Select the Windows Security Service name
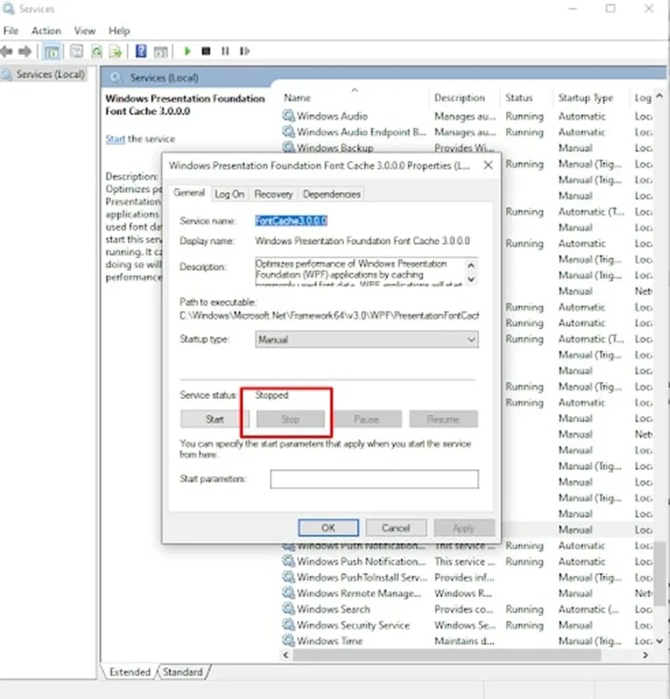 click(353, 625)
